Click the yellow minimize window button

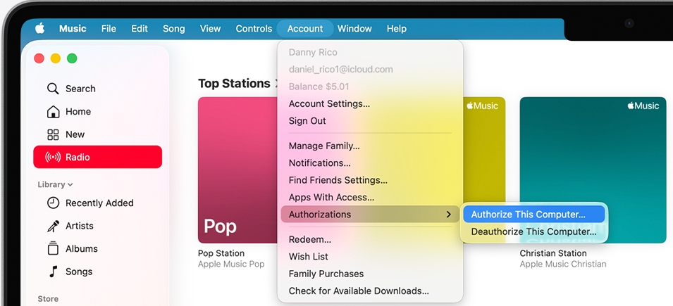coord(56,58)
